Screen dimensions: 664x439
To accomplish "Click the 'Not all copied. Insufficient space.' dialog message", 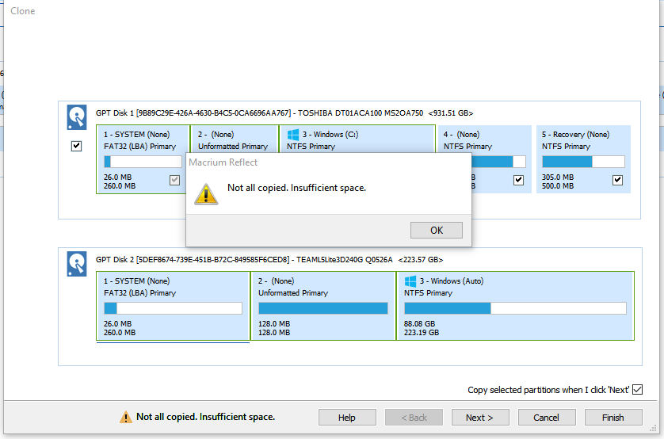I will pyautogui.click(x=296, y=188).
